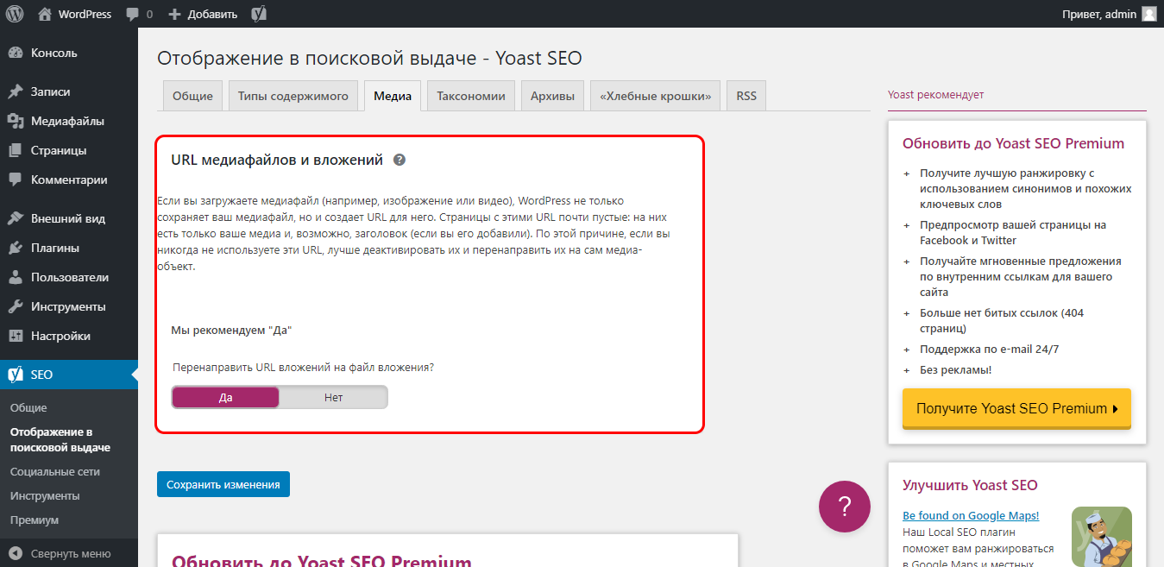
Task: Collapse the sidebar with "Свернуть меню"
Action: [x=69, y=553]
